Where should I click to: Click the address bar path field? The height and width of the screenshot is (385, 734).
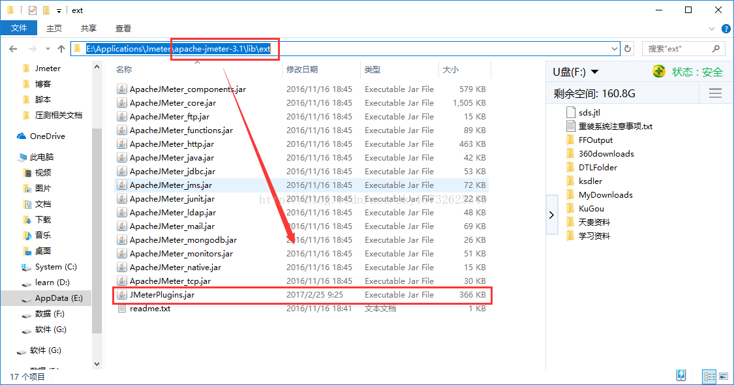click(345, 49)
